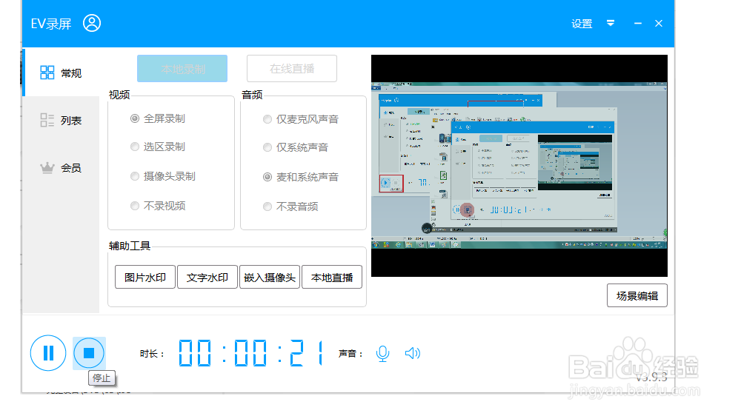Select 全屏录制 video option
The height and width of the screenshot is (416, 741).
(x=158, y=118)
